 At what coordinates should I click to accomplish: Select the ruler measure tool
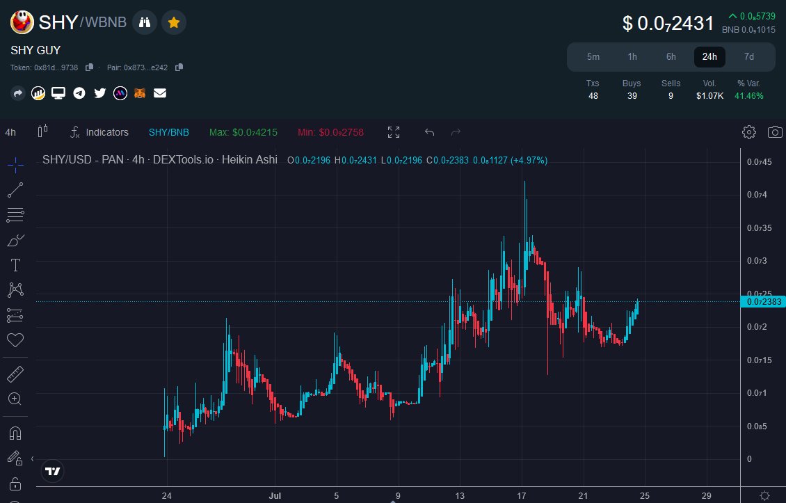[x=15, y=374]
